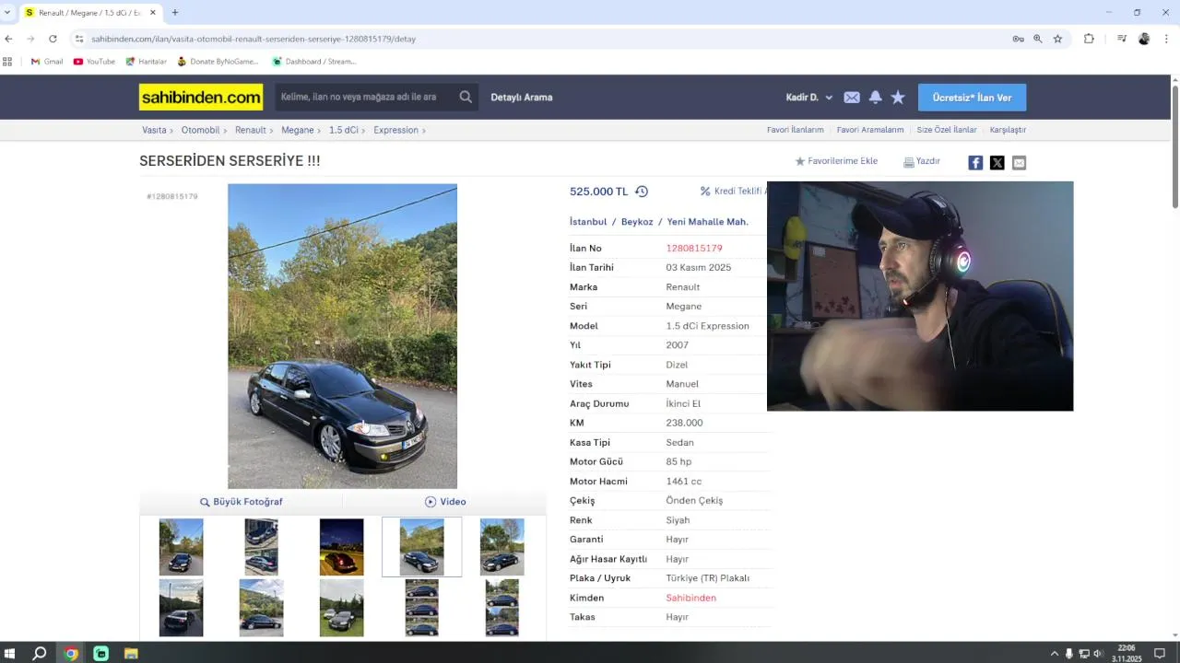Open Favori Aramalarım
The height and width of the screenshot is (663, 1180).
870,130
